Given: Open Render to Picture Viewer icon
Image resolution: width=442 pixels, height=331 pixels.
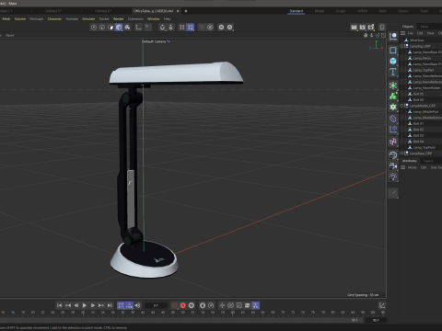Looking at the screenshot, I should (x=363, y=28).
